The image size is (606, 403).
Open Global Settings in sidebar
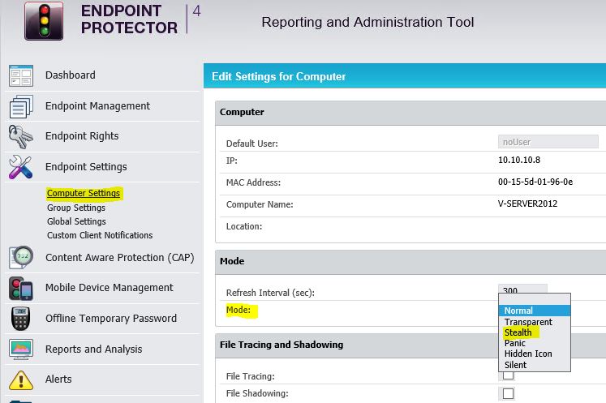pos(76,221)
